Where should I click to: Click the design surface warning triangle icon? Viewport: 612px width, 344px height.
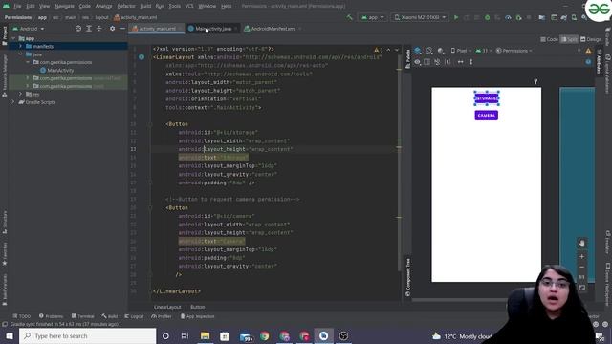tap(588, 51)
